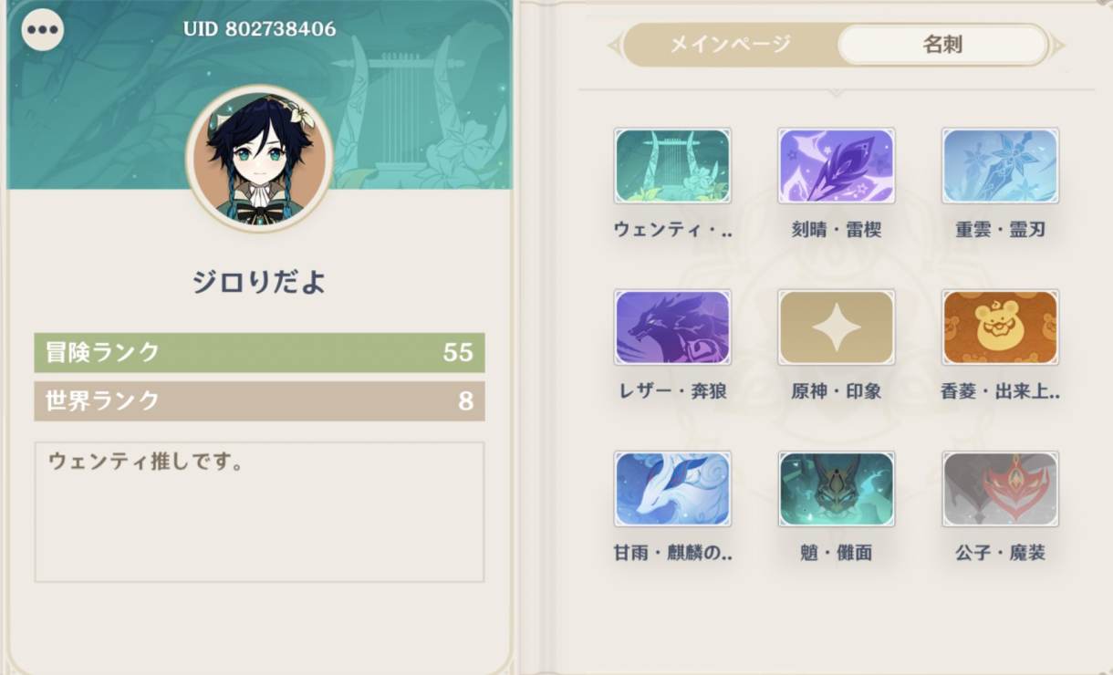1113x675 pixels.
Task: Select the 香菱・出来上 bear namecard
Action: click(1000, 327)
